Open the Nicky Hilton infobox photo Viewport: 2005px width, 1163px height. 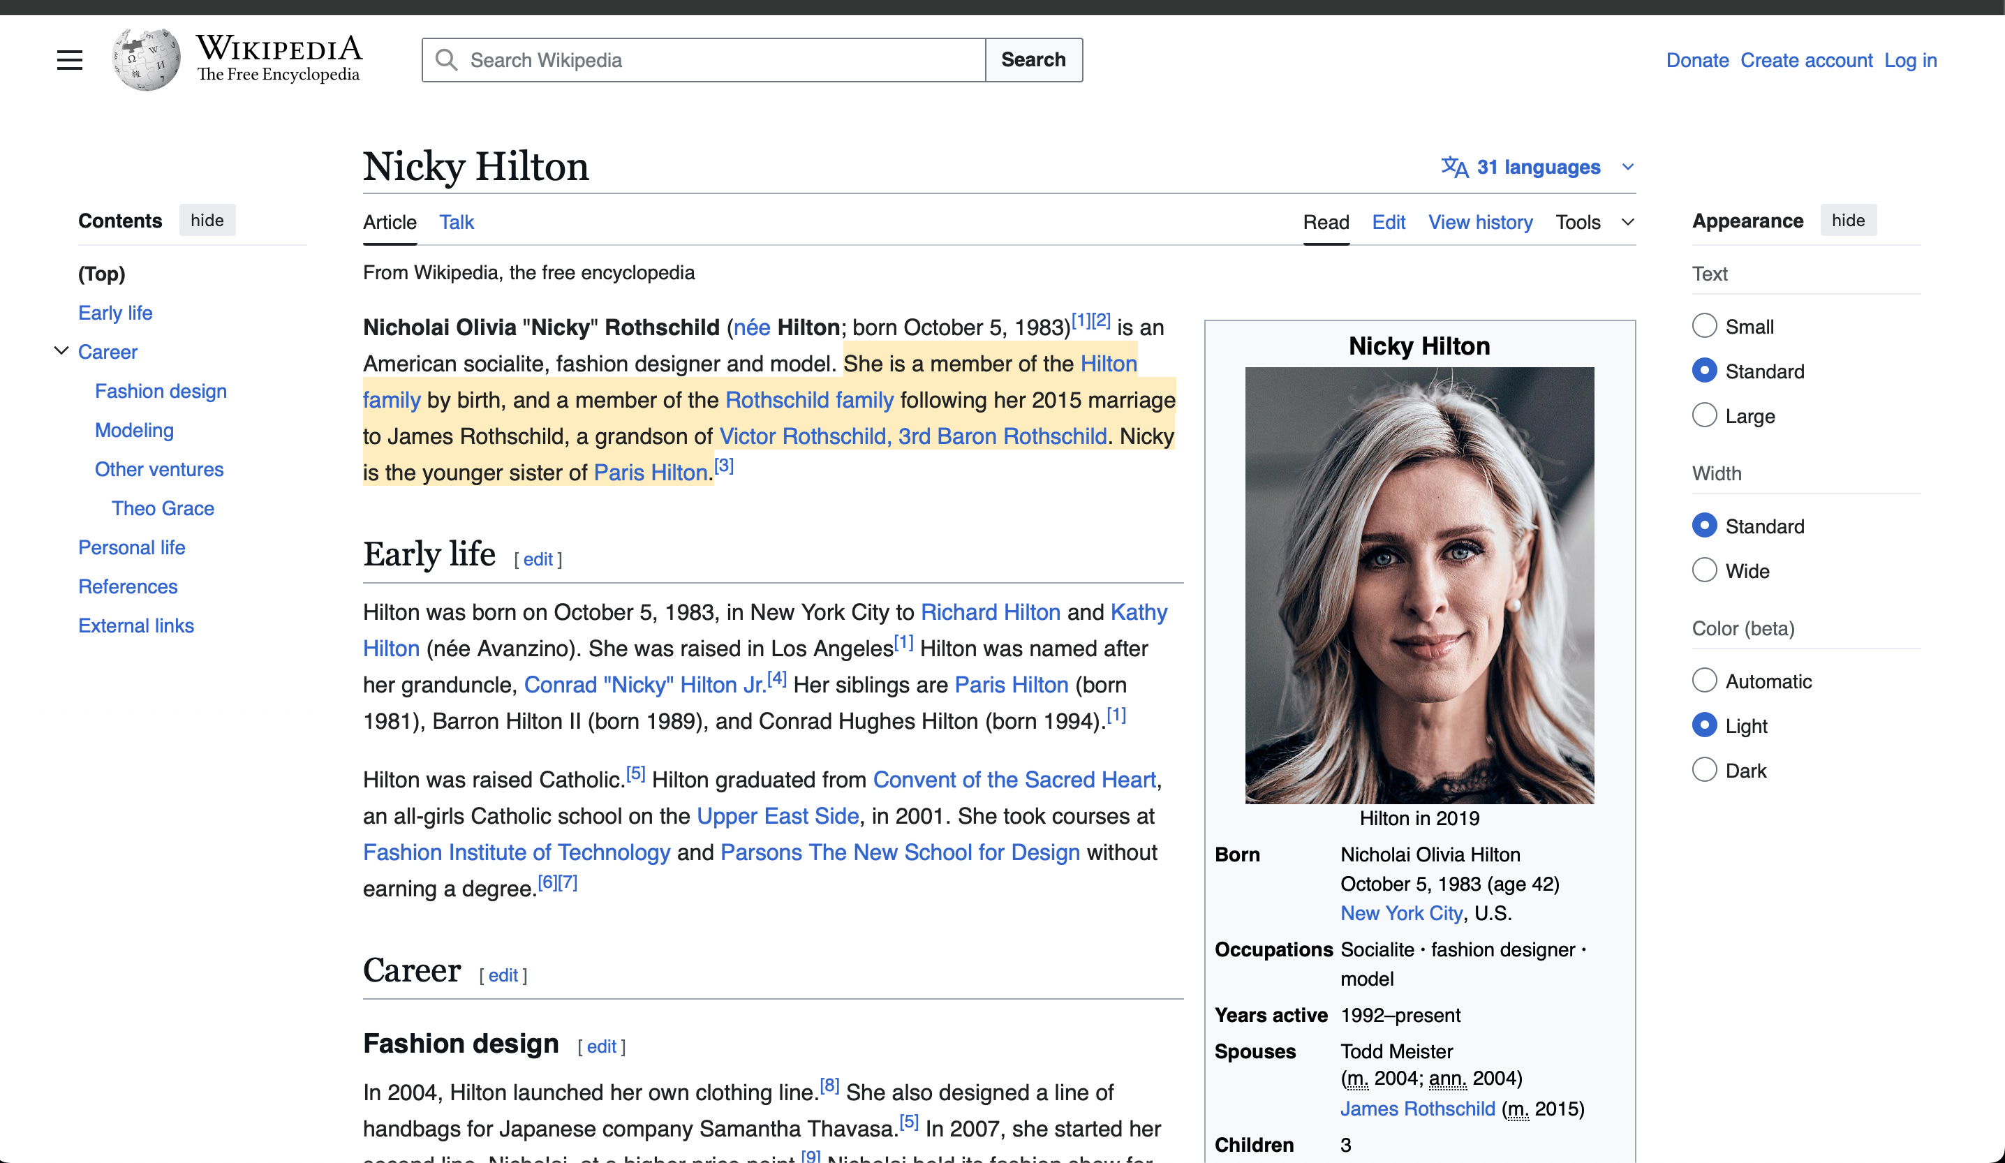coord(1419,585)
